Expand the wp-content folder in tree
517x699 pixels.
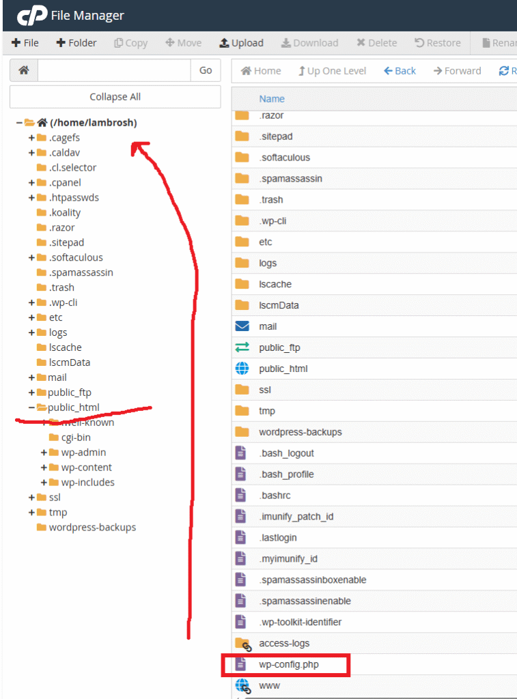tap(44, 468)
